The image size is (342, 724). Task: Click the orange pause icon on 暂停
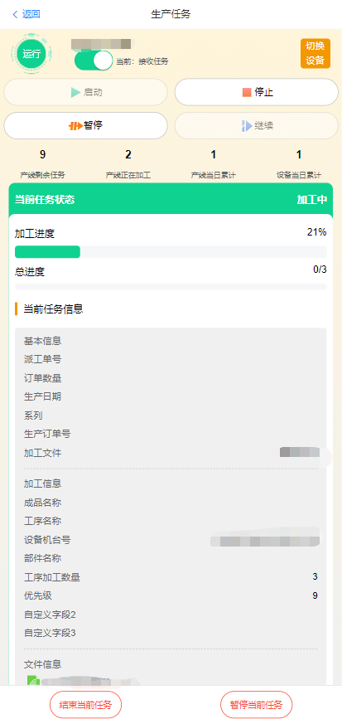[75, 125]
